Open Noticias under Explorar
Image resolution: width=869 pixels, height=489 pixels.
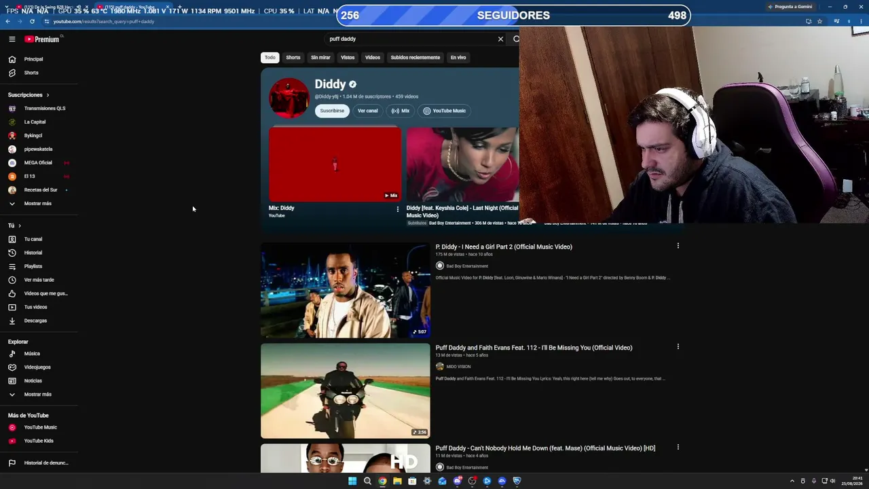tap(33, 381)
